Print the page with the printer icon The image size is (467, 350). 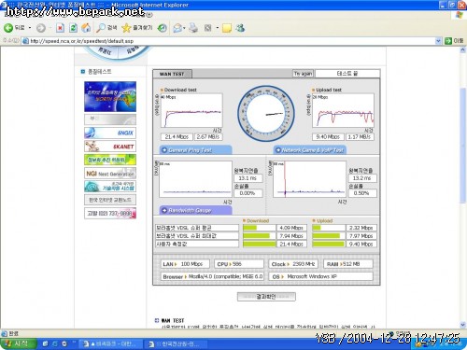coord(193,28)
